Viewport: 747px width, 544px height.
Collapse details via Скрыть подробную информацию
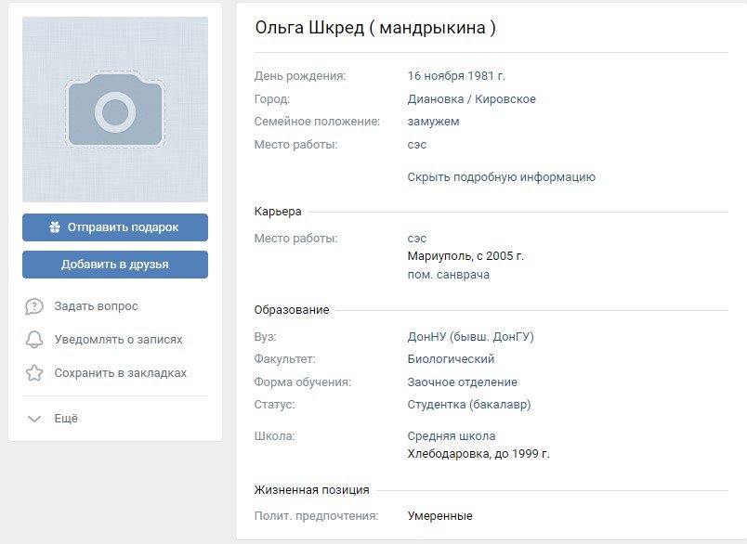501,177
